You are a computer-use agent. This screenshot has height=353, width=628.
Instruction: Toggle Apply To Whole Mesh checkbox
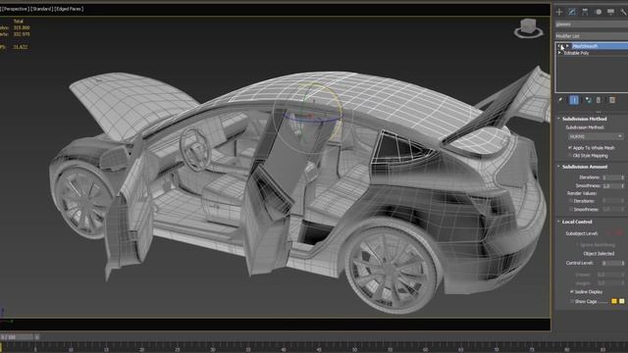coord(570,148)
